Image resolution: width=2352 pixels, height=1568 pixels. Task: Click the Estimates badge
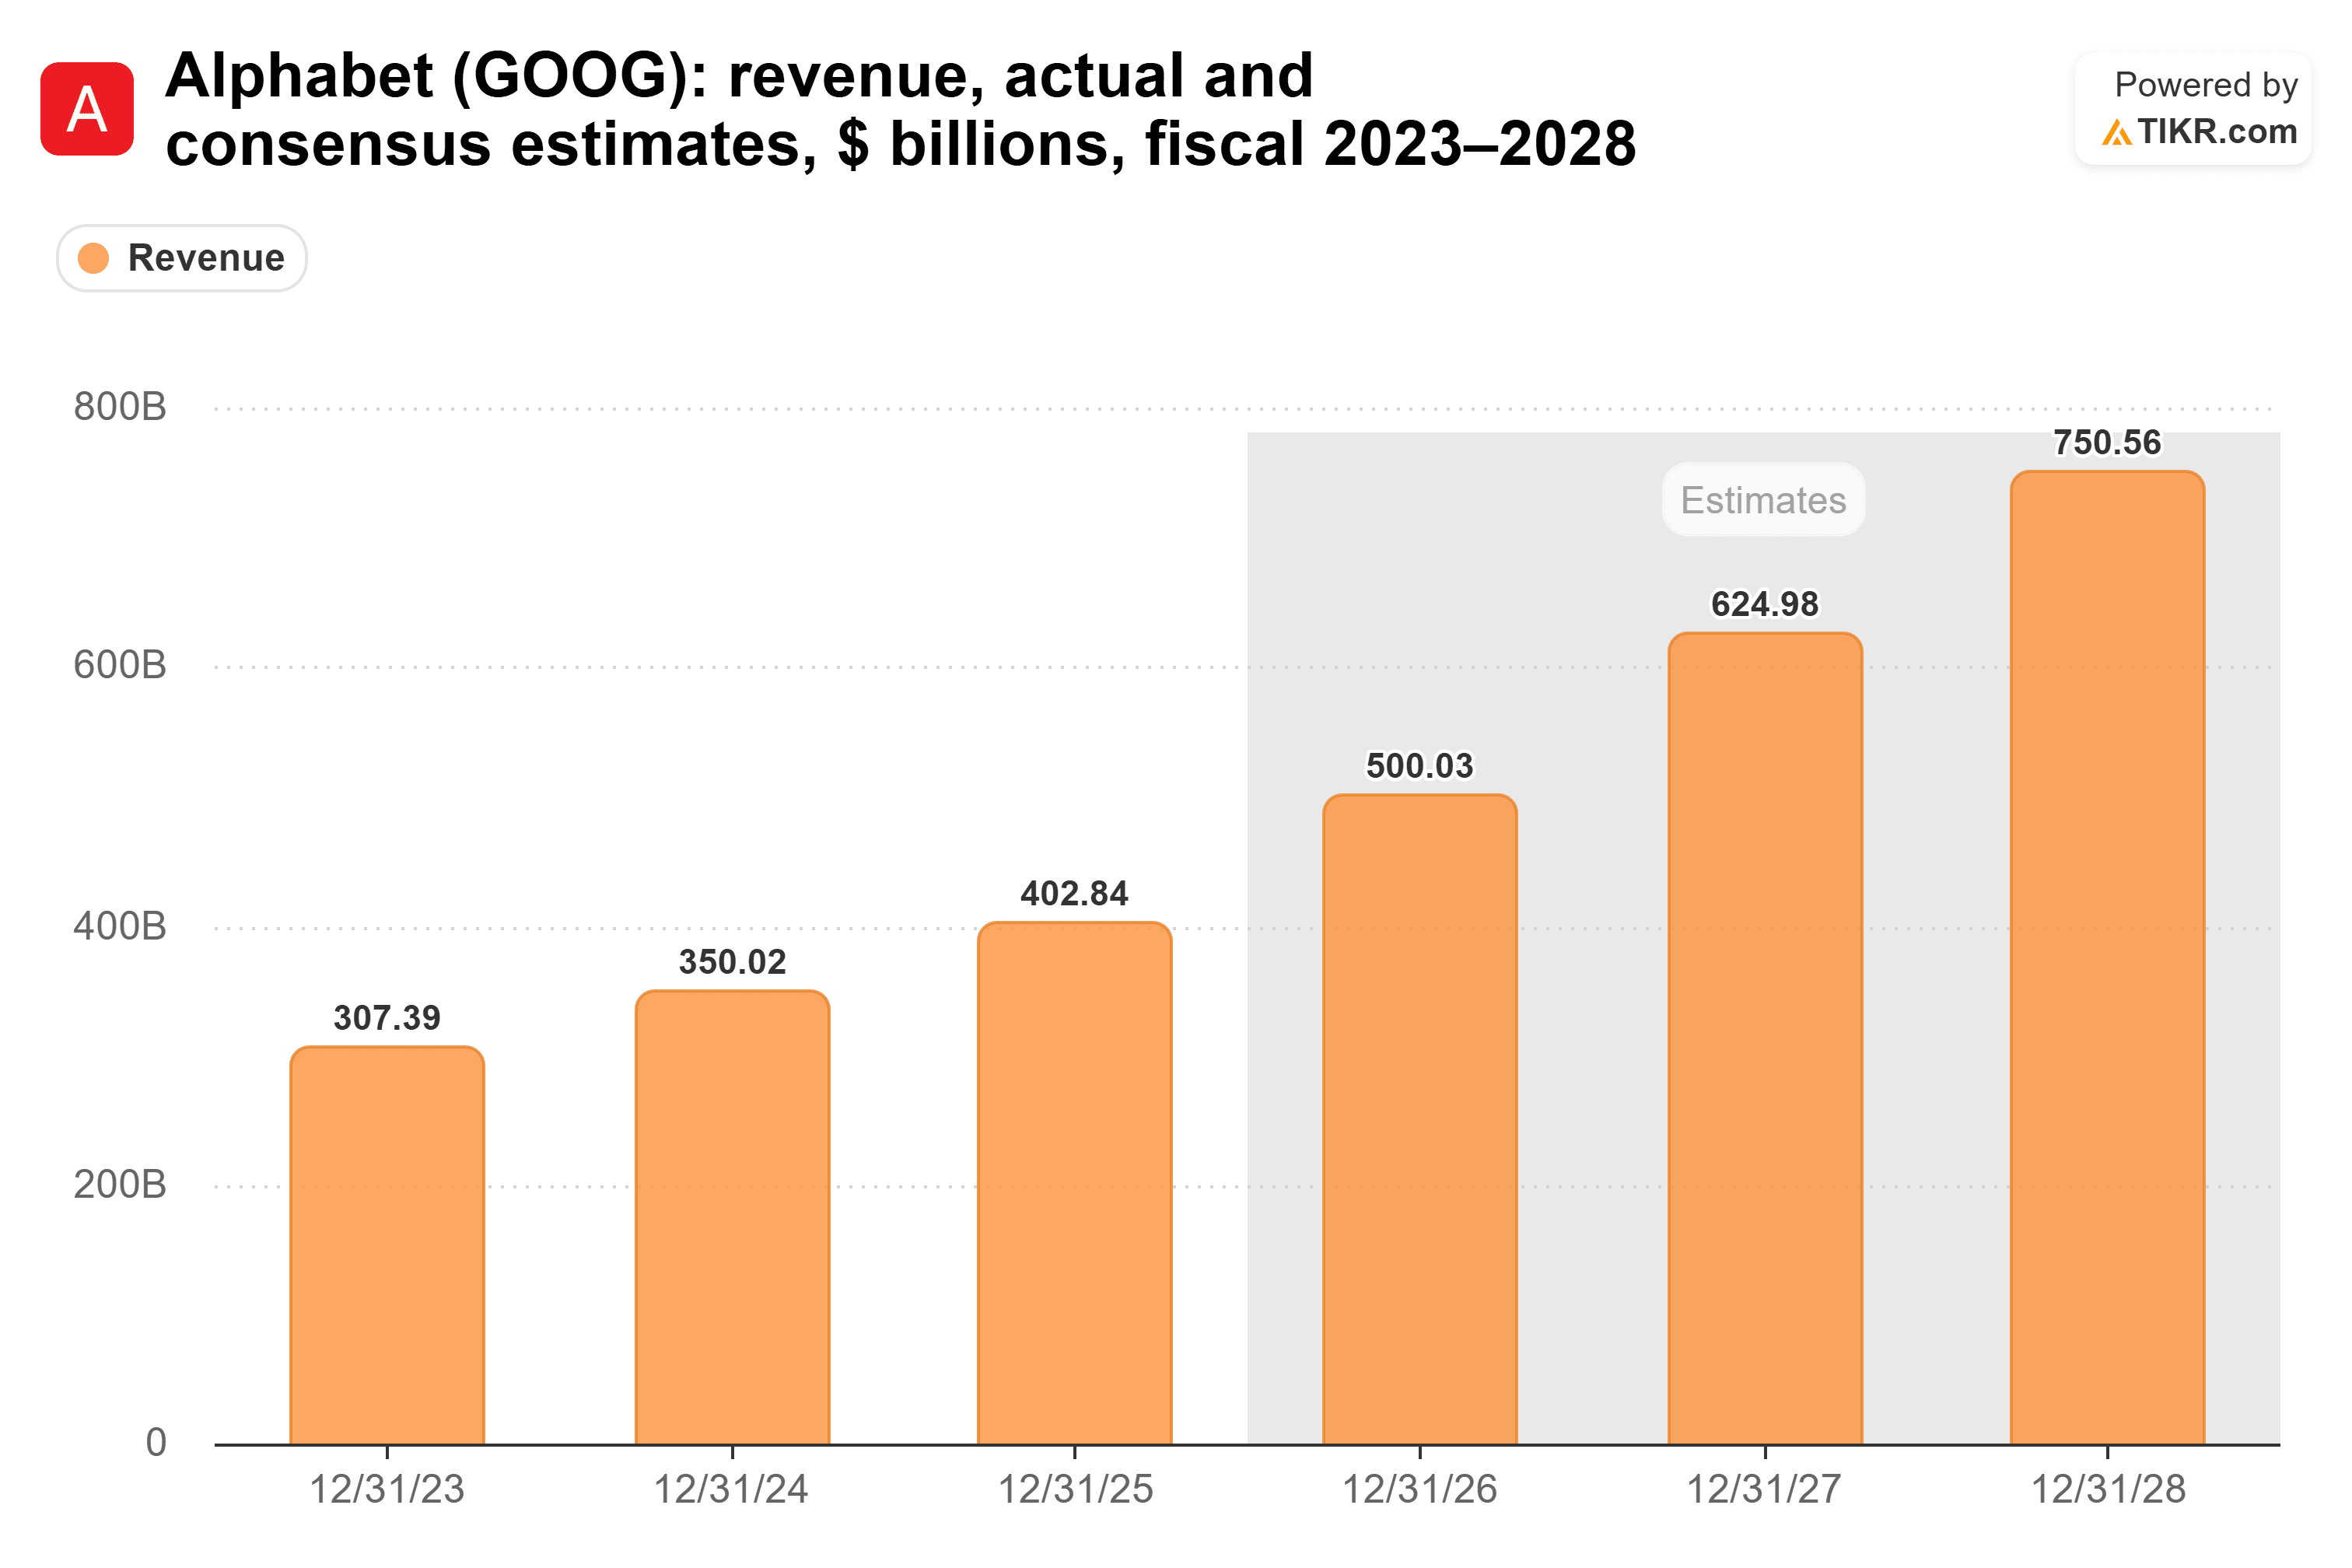point(1763,500)
